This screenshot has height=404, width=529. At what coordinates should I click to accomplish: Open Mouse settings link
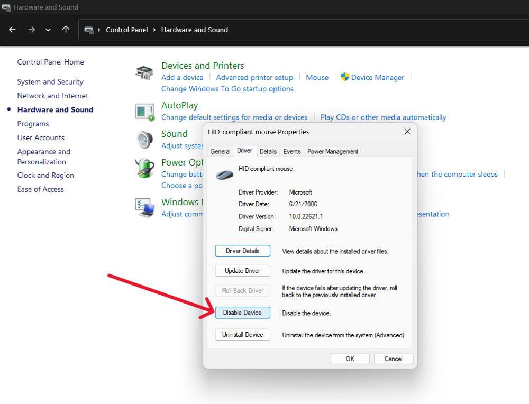tap(317, 78)
